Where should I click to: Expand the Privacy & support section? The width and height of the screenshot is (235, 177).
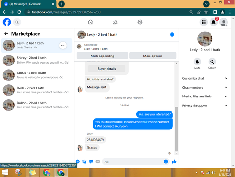[205, 105]
